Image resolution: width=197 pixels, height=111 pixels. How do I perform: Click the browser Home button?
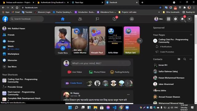(x=17, y=7)
